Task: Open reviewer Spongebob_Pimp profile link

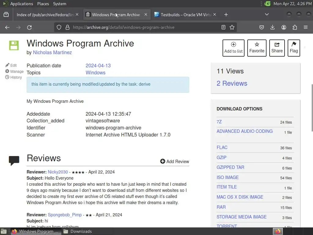Action: [x=65, y=215]
